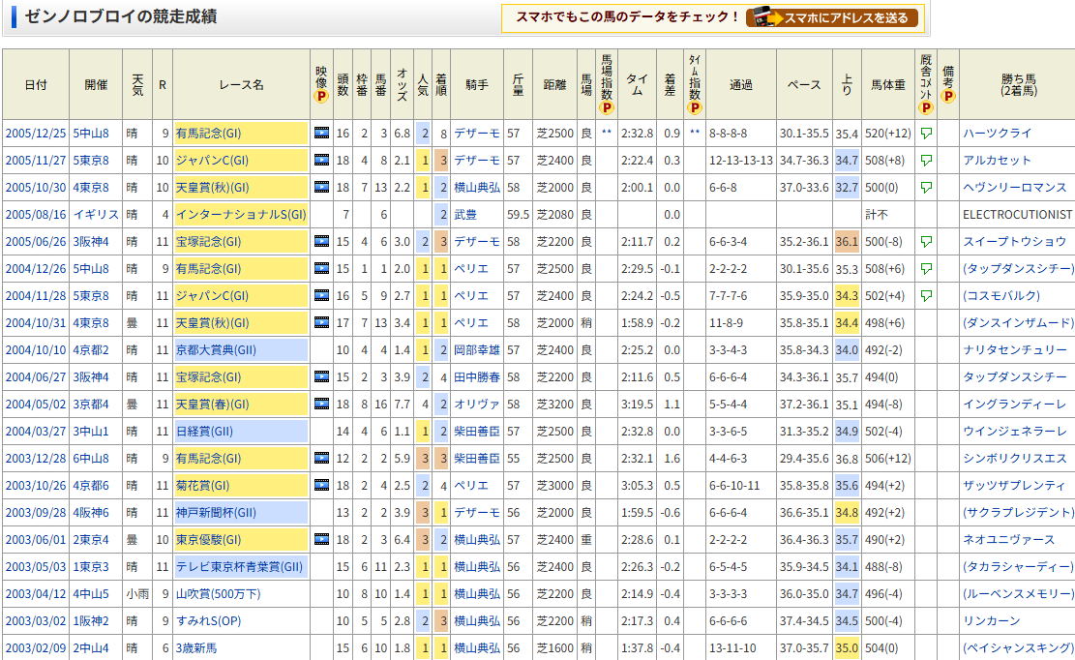
Task: Click stable comment icon for 2005/10/30 row
Action: pyautogui.click(x=926, y=188)
